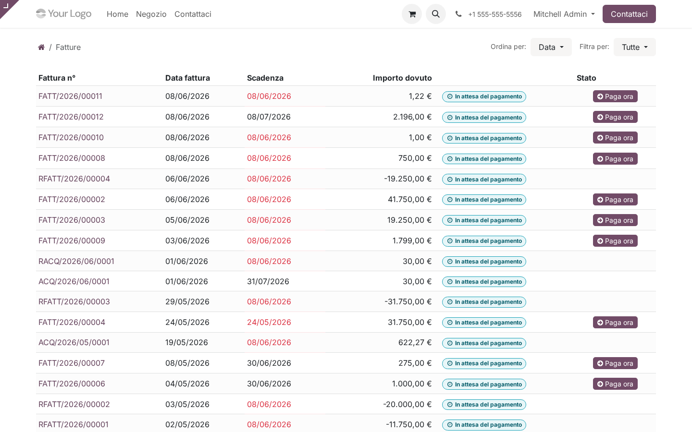The width and height of the screenshot is (692, 432).
Task: Click Importo dovuto column header
Action: pyautogui.click(x=402, y=78)
